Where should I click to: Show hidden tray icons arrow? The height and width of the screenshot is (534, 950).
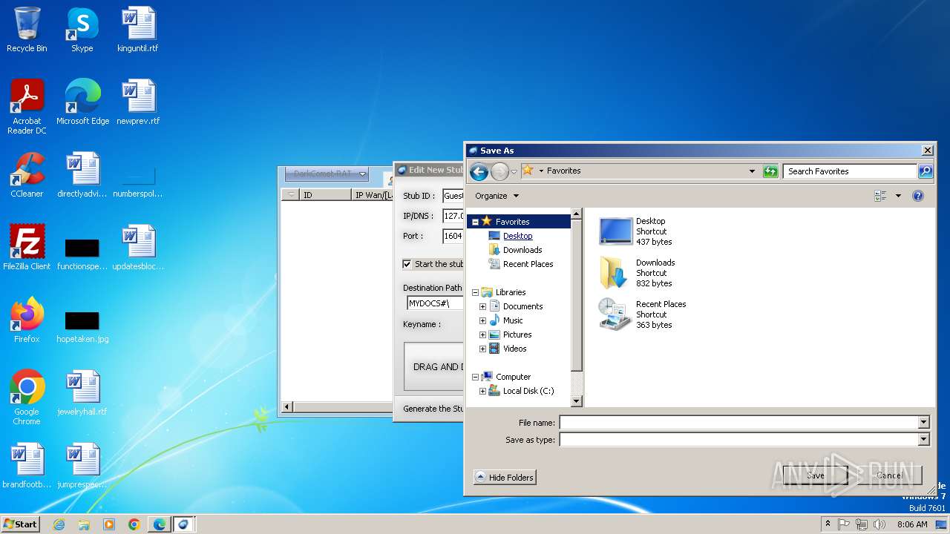(828, 524)
